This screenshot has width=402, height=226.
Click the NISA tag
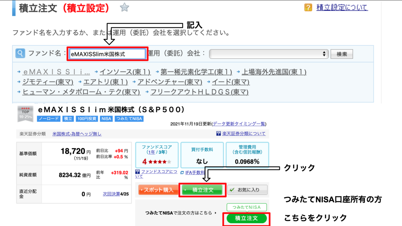point(107,119)
